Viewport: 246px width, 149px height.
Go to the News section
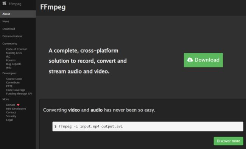(6, 21)
